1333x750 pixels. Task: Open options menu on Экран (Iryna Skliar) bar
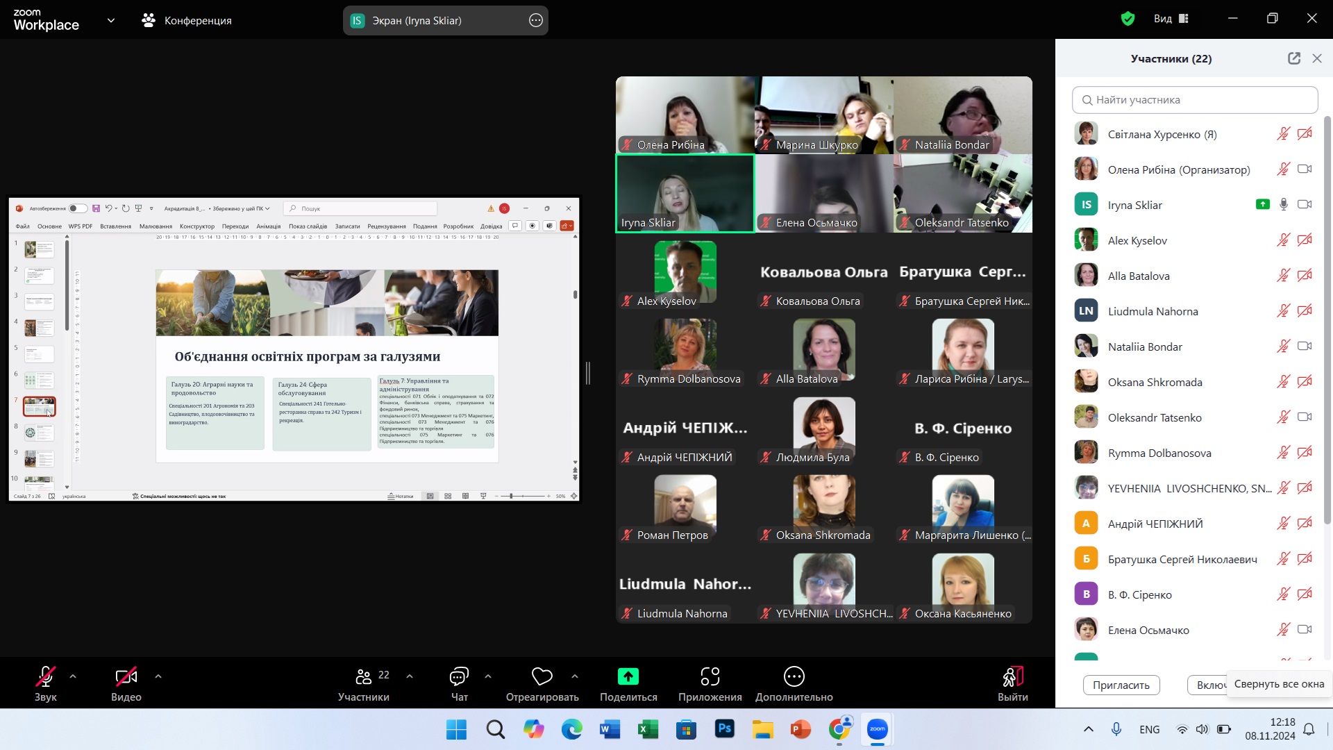(536, 20)
